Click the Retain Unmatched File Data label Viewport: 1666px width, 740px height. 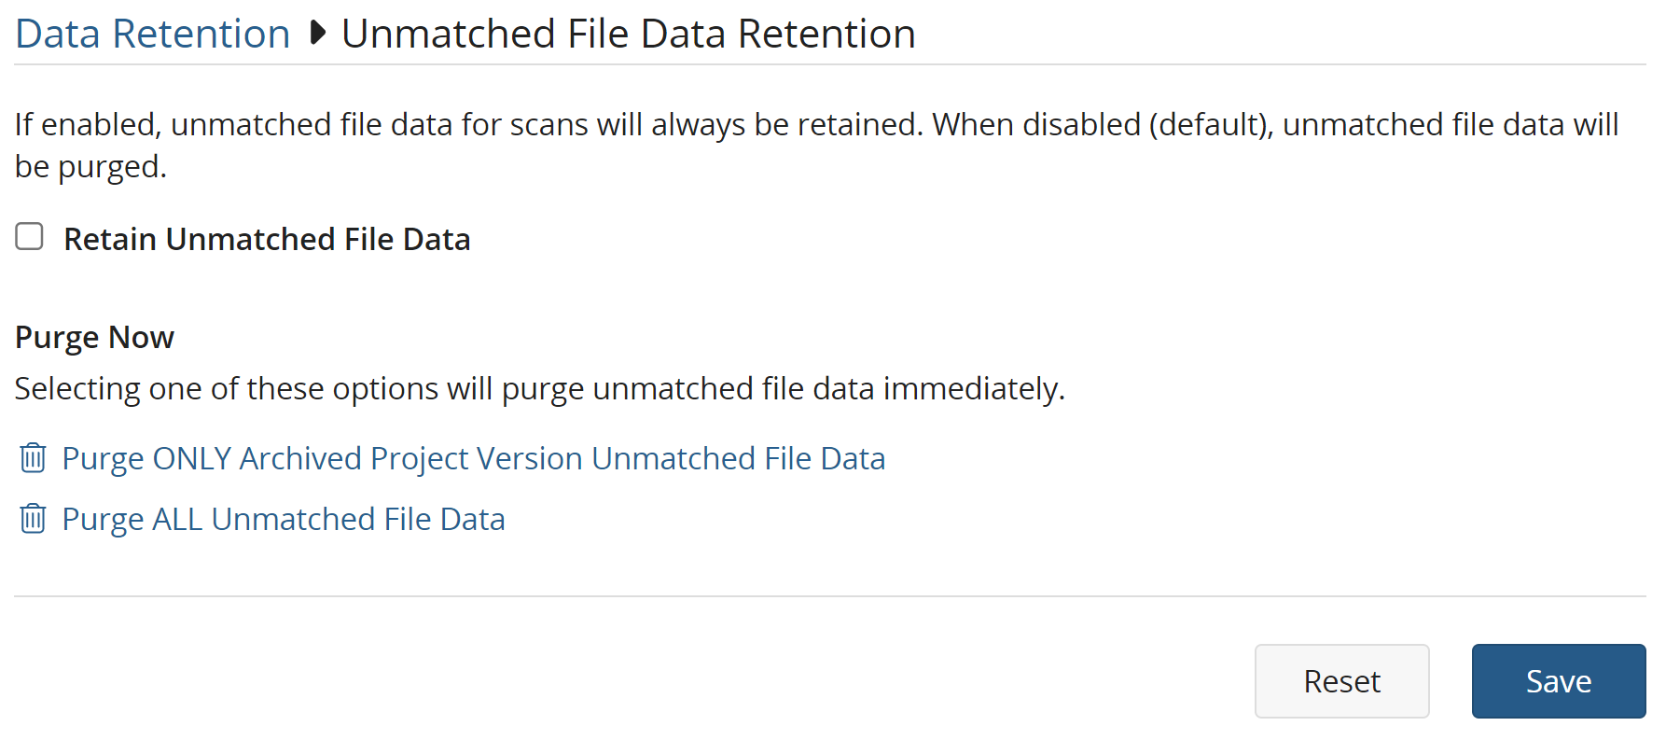pos(267,240)
